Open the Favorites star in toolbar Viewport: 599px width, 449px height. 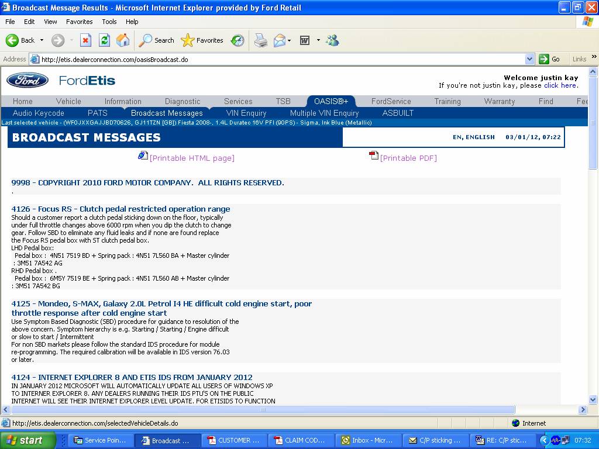[x=187, y=40]
